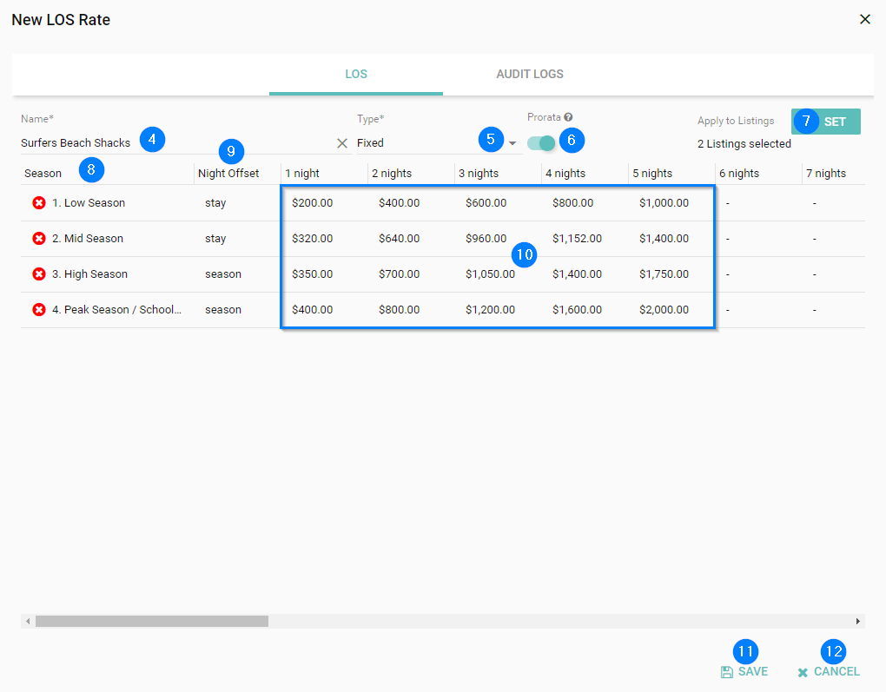Screen dimensions: 886x692
Task: Clear the Name field using X icon
Action: (342, 143)
